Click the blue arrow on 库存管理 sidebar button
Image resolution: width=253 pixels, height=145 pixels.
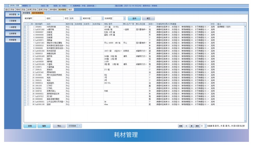(x=19, y=14)
